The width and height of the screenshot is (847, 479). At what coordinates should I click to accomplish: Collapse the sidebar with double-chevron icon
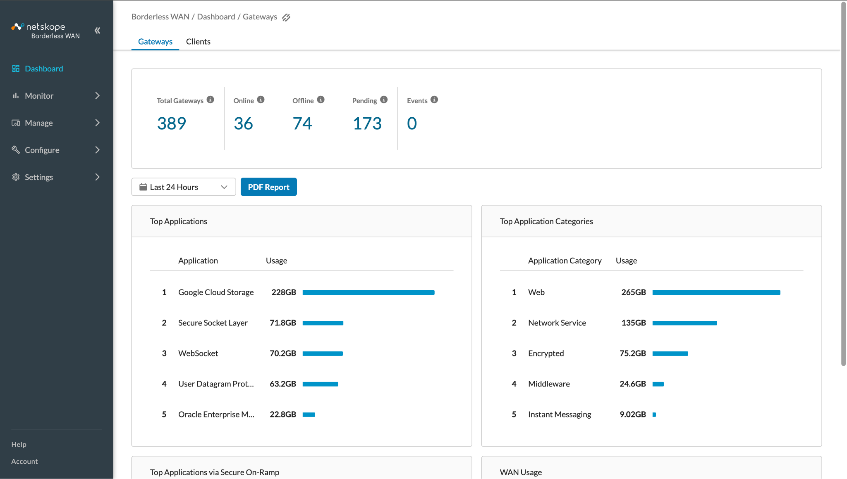(x=97, y=30)
